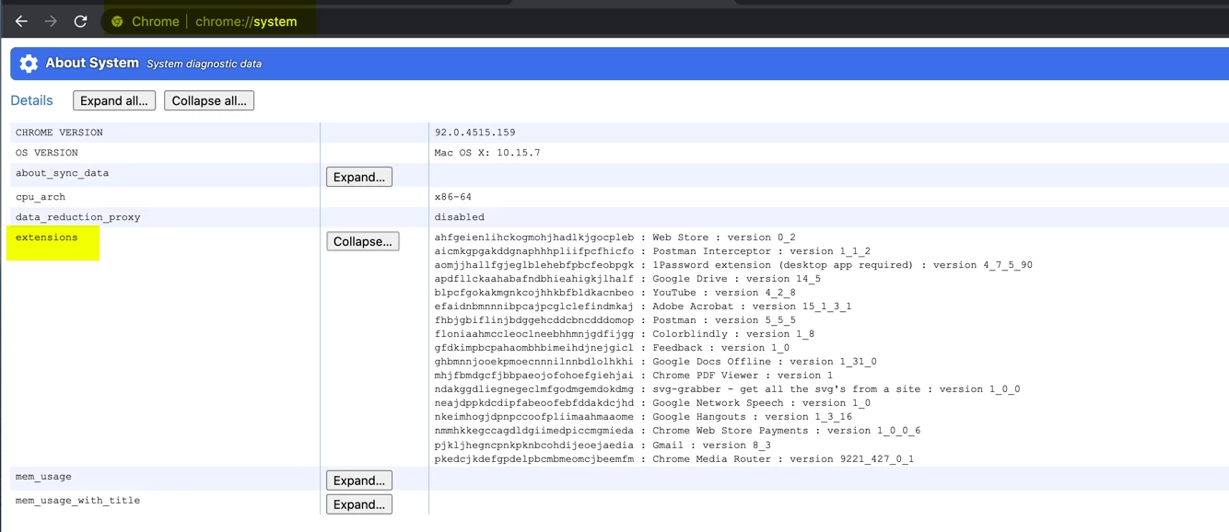The image size is (1229, 532).
Task: Click the Details heading
Action: pyautogui.click(x=31, y=100)
